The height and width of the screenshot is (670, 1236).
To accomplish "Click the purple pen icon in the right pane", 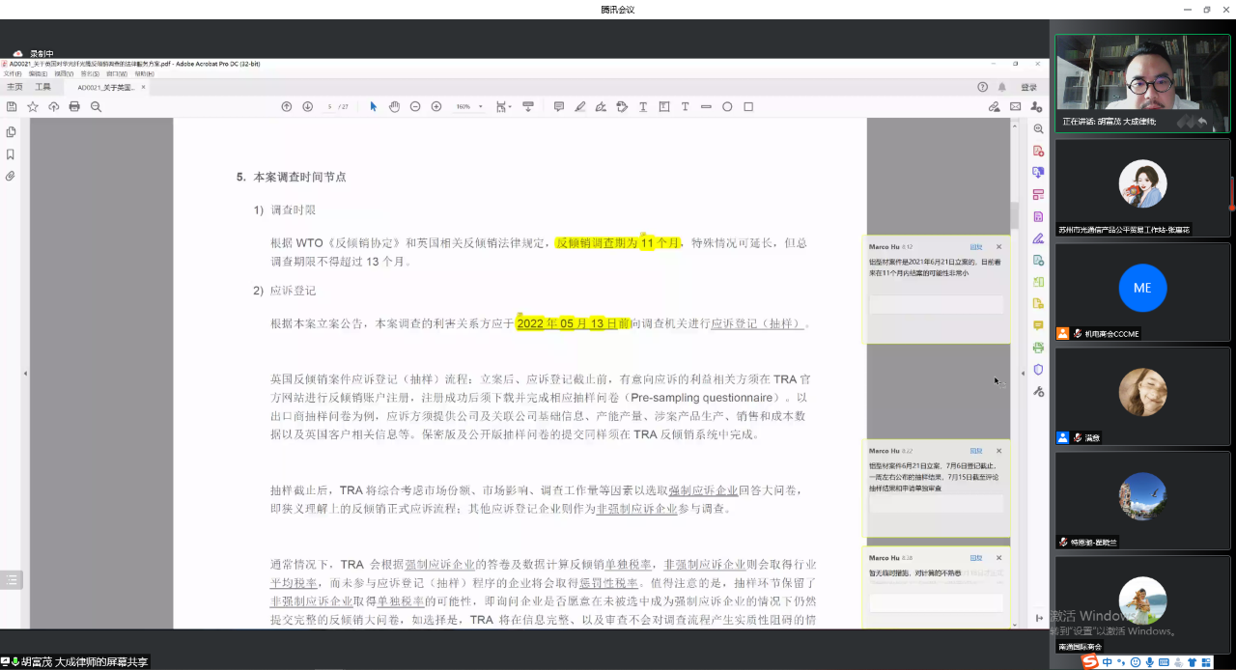I will 1038,238.
